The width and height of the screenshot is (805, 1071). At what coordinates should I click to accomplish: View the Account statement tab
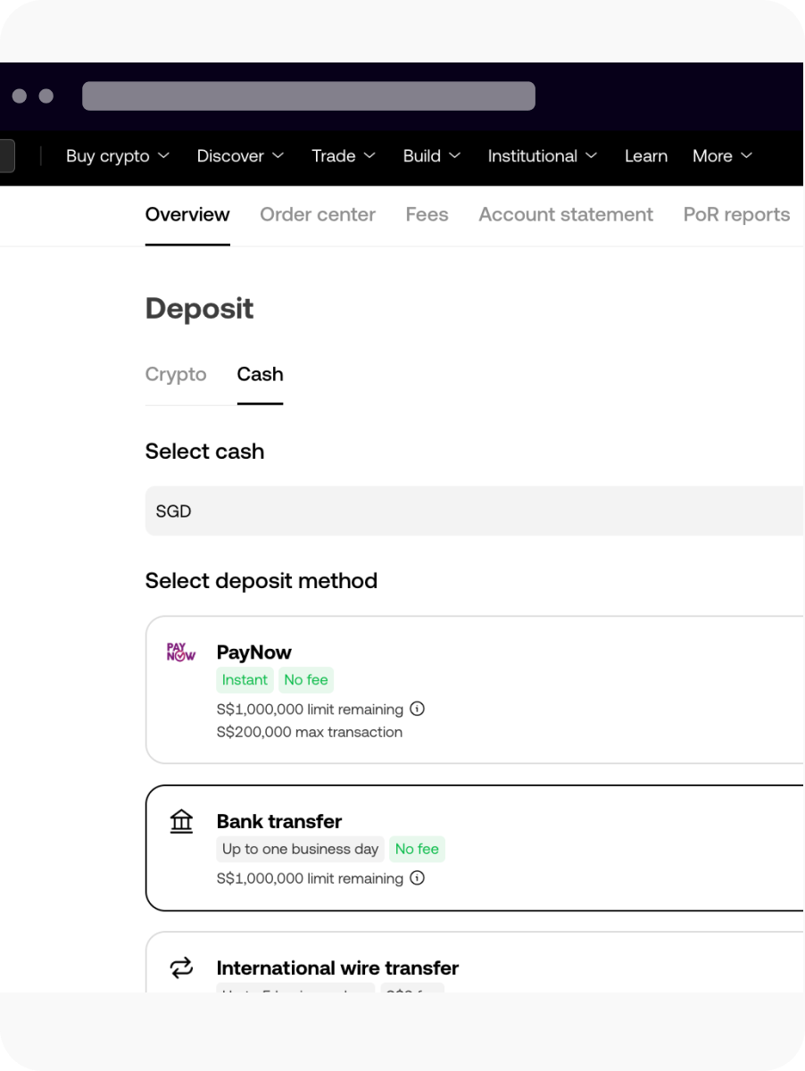[x=565, y=214]
